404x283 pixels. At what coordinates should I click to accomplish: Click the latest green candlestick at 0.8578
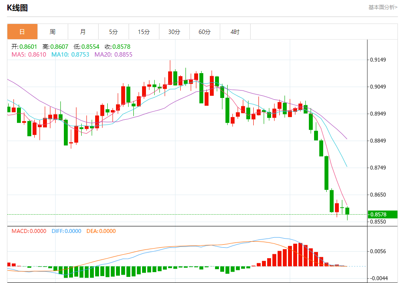tap(348, 211)
